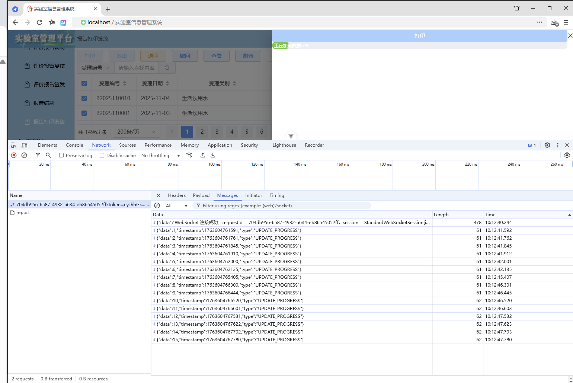Reload the page with refresh icon
573x383 pixels.
39,22
